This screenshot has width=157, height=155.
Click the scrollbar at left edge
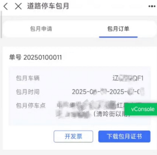pyautogui.click(x=1, y=24)
